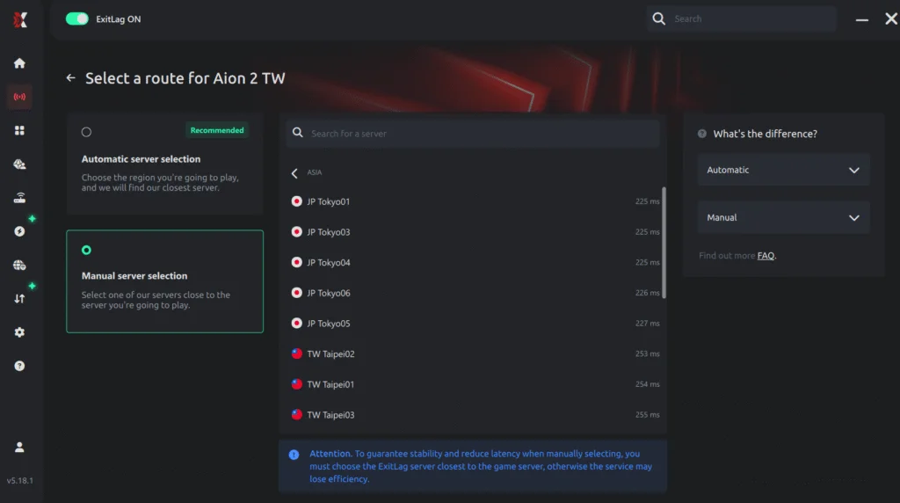This screenshot has width=900, height=503.
Task: Open the settings gear in sidebar
Action: (19, 332)
